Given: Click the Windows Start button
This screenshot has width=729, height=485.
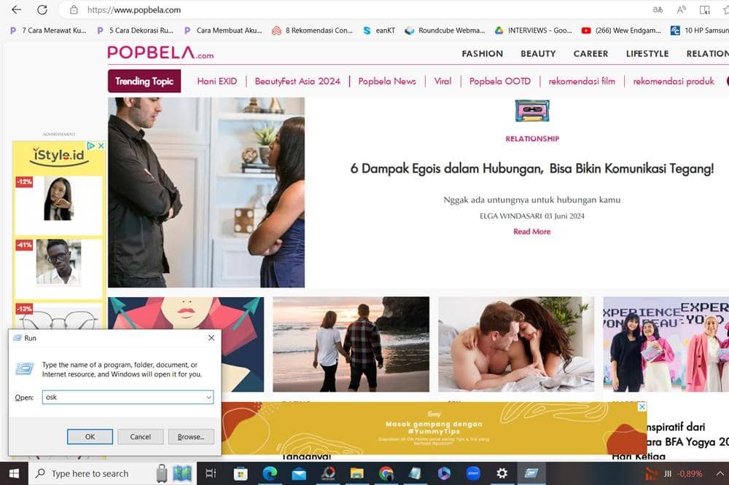Looking at the screenshot, I should coord(14,473).
